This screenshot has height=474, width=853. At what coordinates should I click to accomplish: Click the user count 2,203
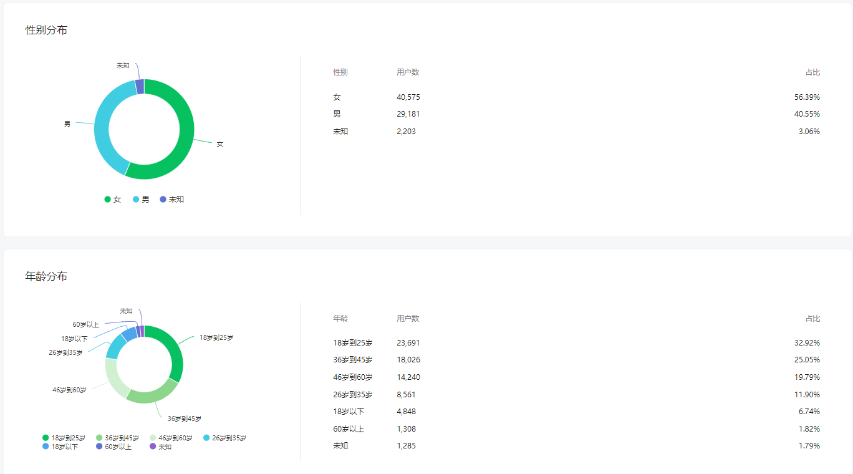coord(406,132)
